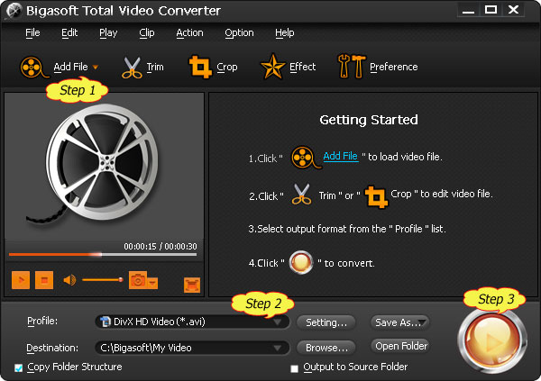Screen dimensions: 541x381
Task: Open the Option menu
Action: (239, 32)
